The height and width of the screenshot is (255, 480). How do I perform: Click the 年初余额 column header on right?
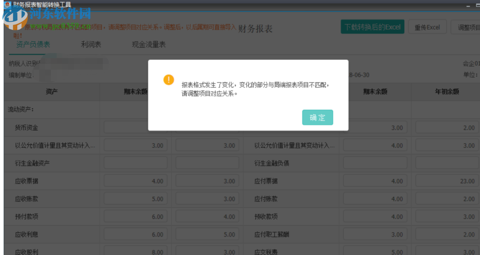pos(447,91)
